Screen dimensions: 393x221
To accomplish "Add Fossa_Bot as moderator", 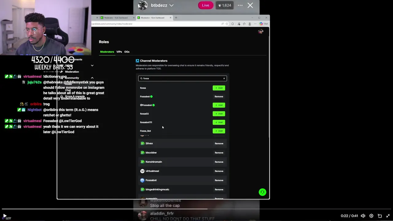I will coord(219,131).
